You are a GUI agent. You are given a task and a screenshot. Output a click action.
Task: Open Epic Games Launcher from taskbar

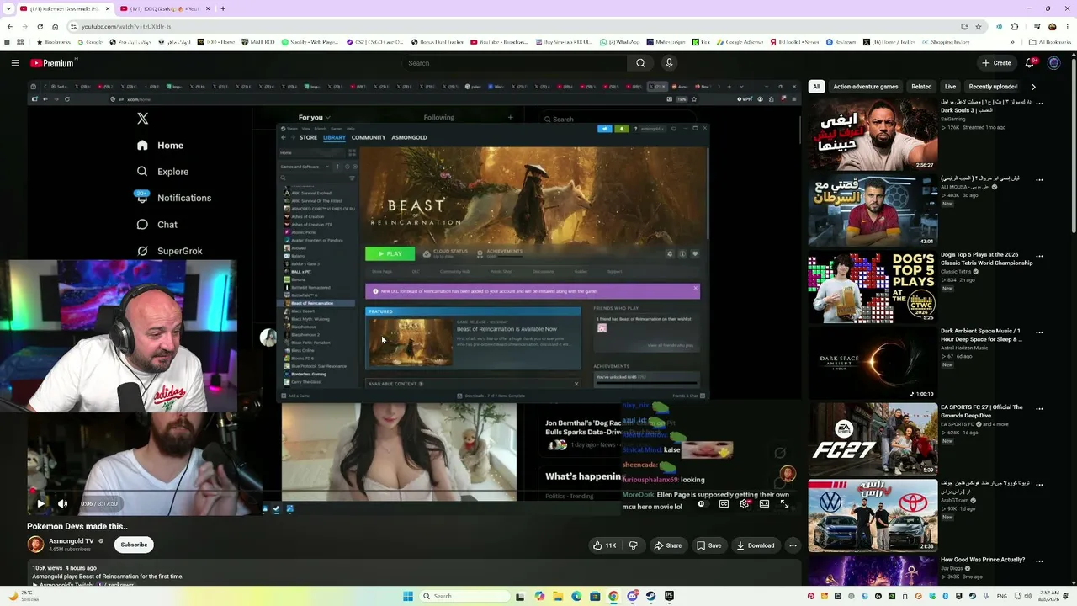[669, 596]
